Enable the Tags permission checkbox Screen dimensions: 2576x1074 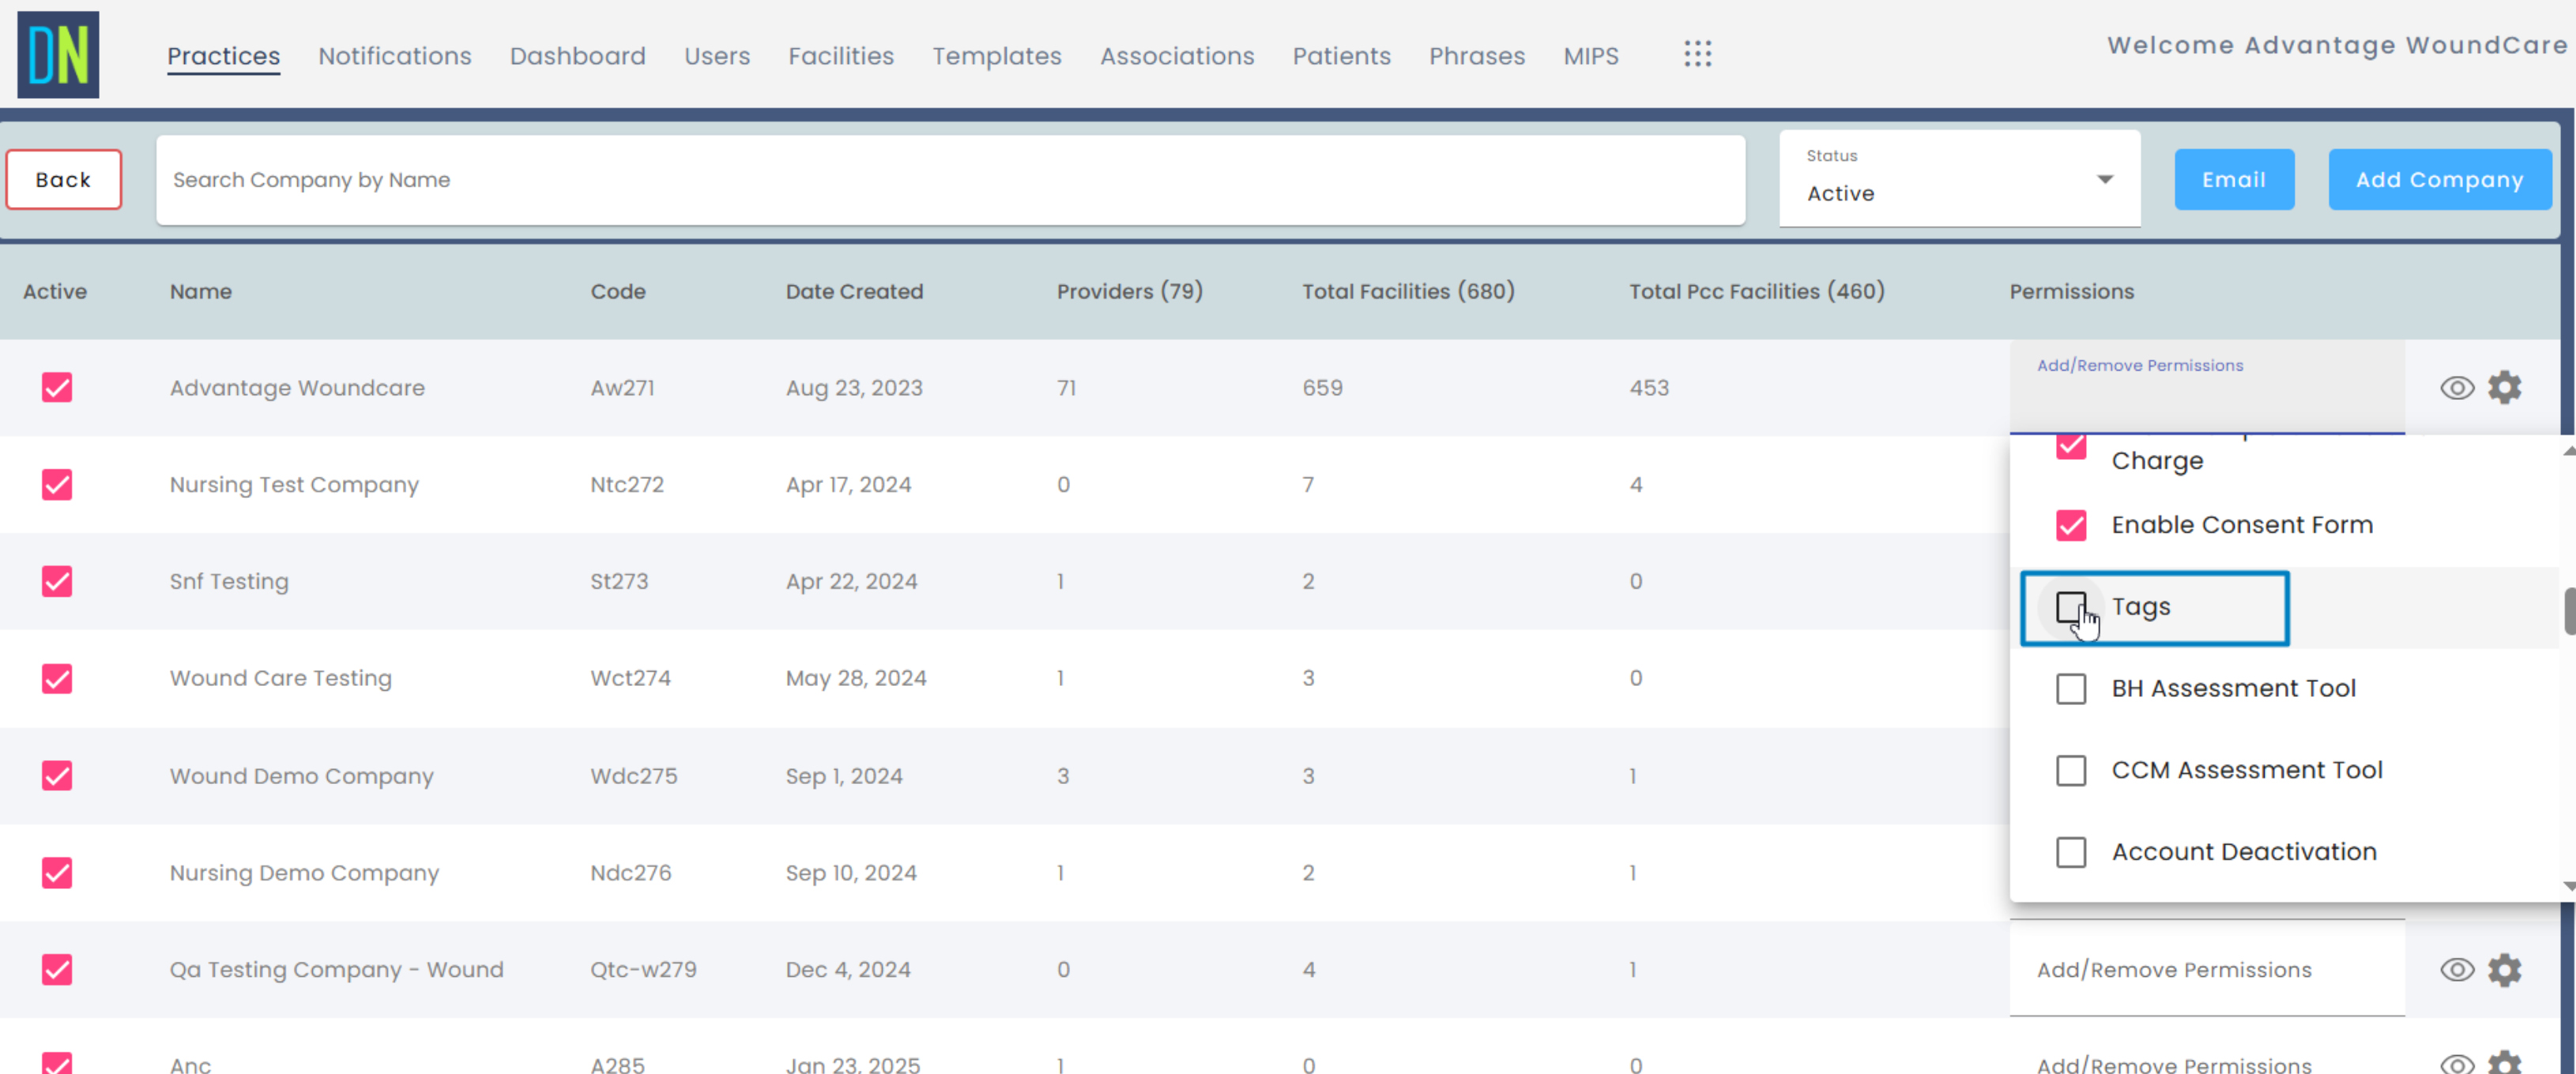tap(2070, 606)
